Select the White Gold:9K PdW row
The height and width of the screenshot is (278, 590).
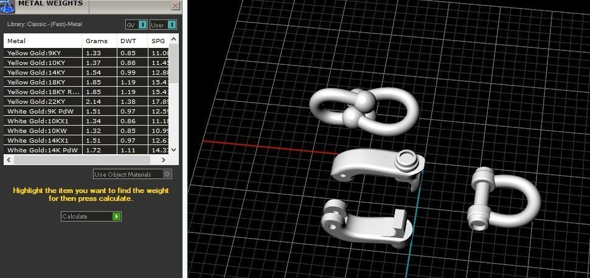tap(86, 112)
